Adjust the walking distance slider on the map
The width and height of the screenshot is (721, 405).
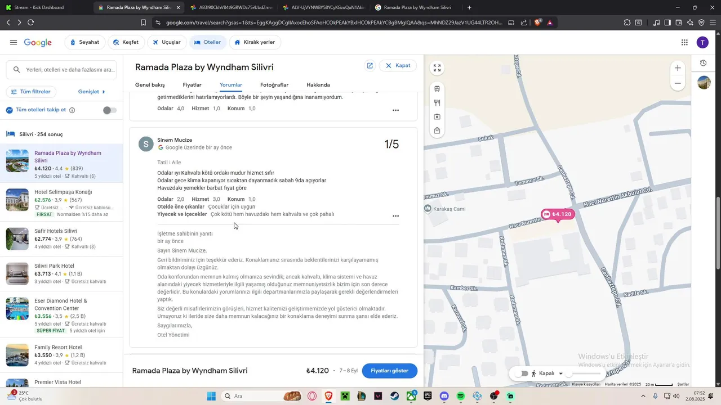pos(584,373)
